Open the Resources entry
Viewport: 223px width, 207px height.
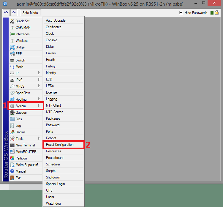click(x=64, y=151)
